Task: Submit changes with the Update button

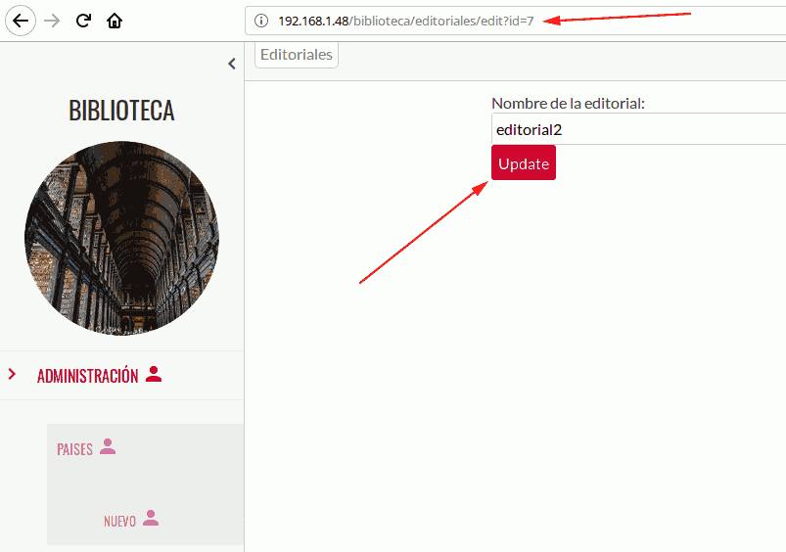Action: [x=524, y=162]
